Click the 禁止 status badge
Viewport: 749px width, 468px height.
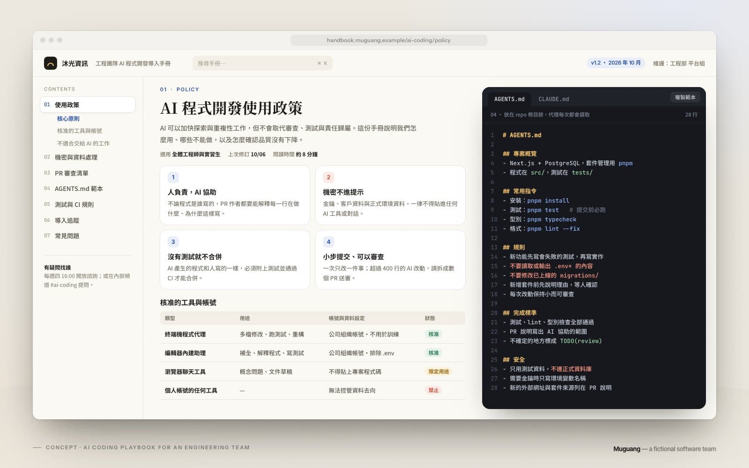(x=433, y=390)
